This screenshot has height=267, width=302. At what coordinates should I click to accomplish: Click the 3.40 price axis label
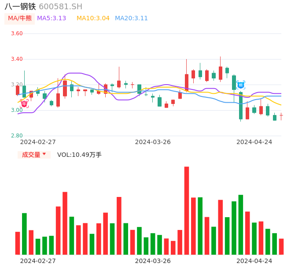(17, 59)
